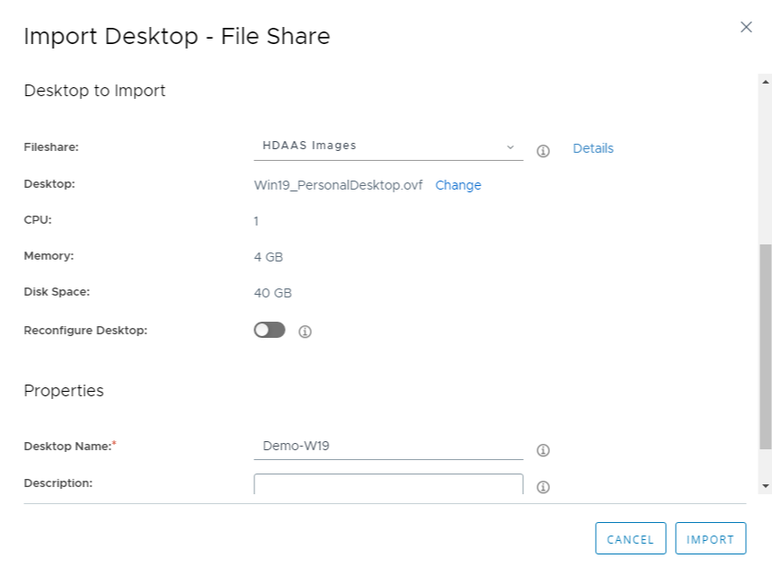Click the Win19_PersonalDesktop.ovf file name
772x567 pixels.
pos(338,185)
